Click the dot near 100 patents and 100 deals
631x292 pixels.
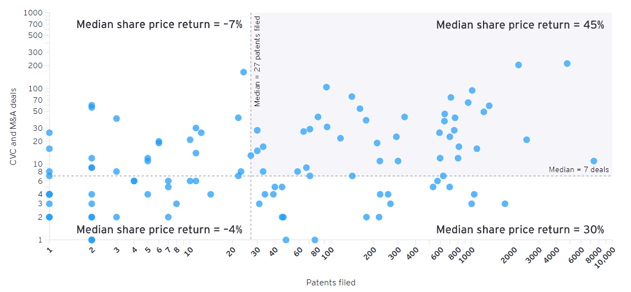pyautogui.click(x=326, y=87)
